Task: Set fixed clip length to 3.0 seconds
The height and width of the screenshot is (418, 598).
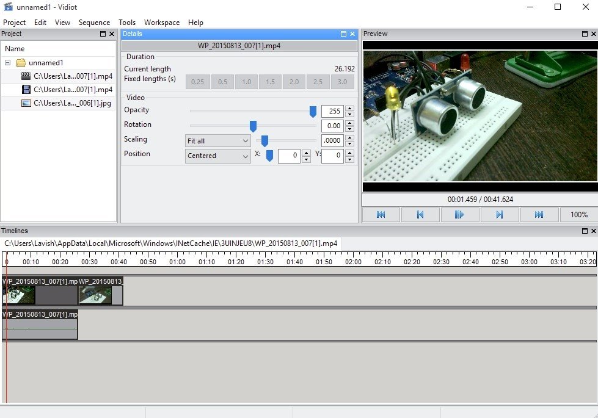Action: (x=342, y=82)
